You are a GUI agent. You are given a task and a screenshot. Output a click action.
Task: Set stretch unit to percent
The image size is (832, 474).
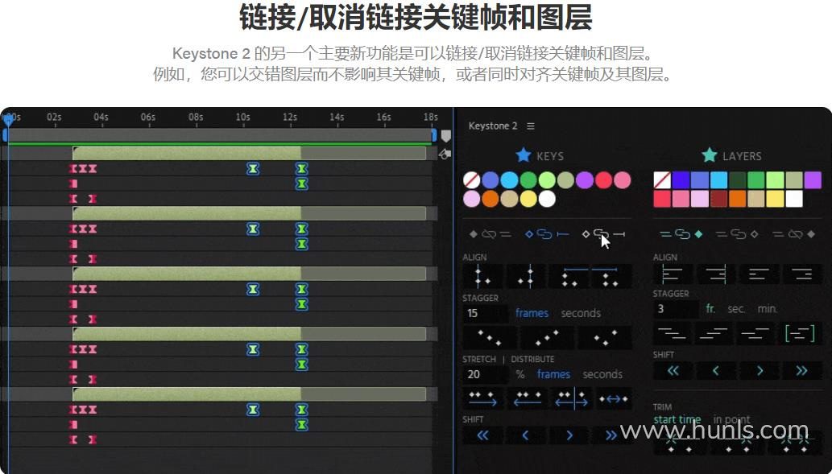click(520, 374)
